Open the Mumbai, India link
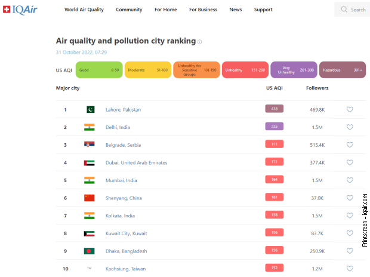The width and height of the screenshot is (370, 277). (x=121, y=180)
